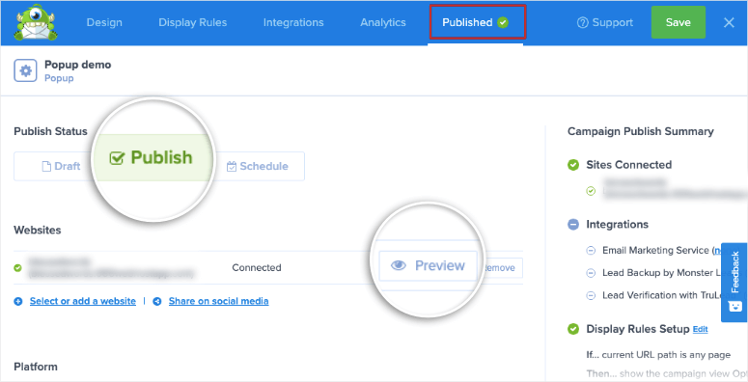The width and height of the screenshot is (748, 382).
Task: Click Lead Backup by Monster status icon
Action: 591,273
